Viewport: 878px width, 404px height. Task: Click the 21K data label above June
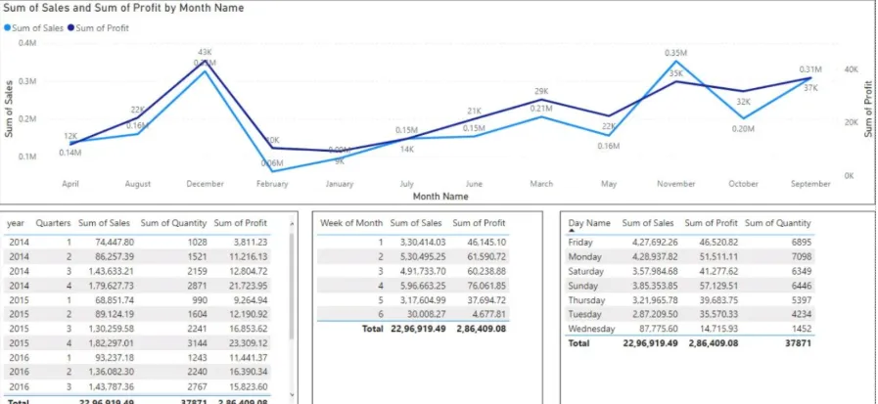pyautogui.click(x=475, y=112)
